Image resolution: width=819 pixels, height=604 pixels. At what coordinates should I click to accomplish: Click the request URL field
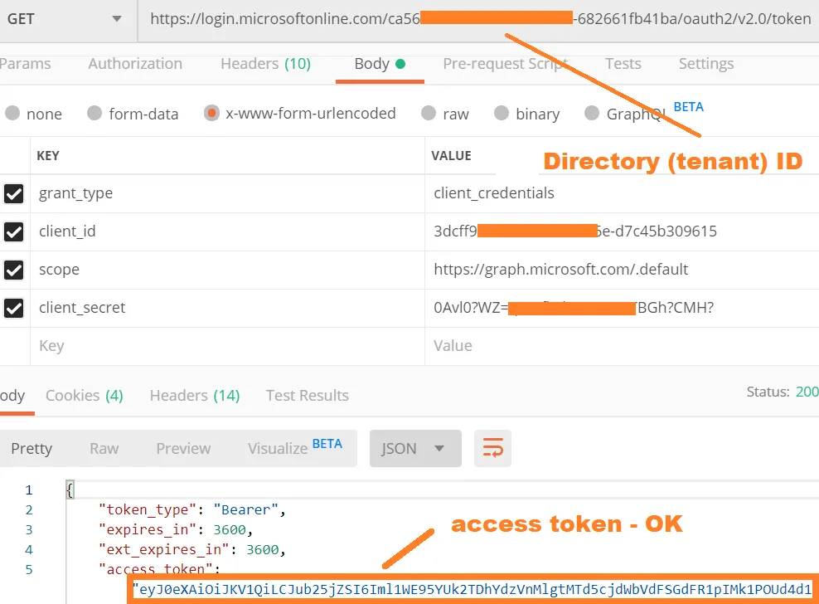click(x=479, y=19)
